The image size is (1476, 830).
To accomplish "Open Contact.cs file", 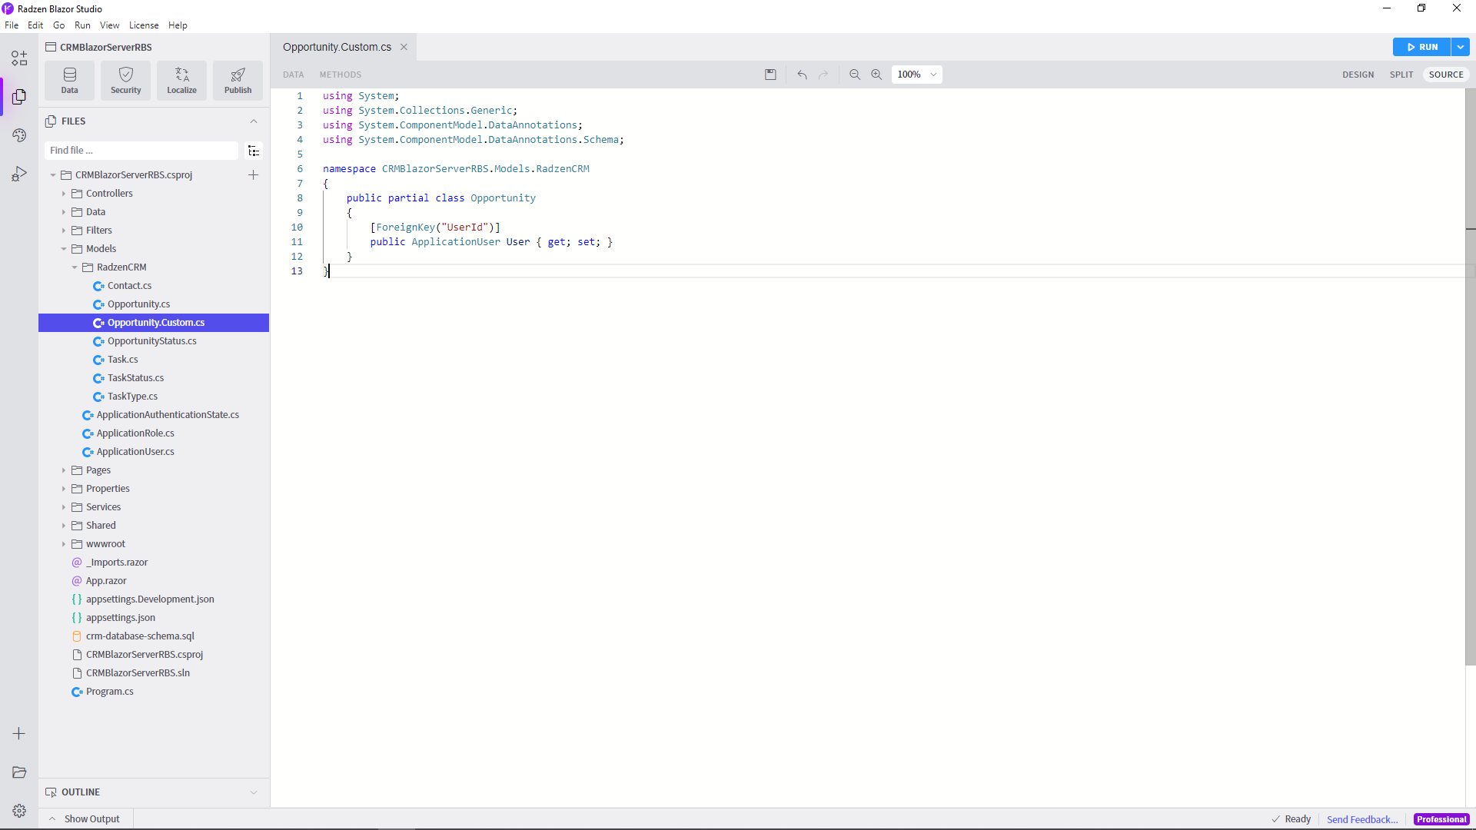I will [129, 286].
